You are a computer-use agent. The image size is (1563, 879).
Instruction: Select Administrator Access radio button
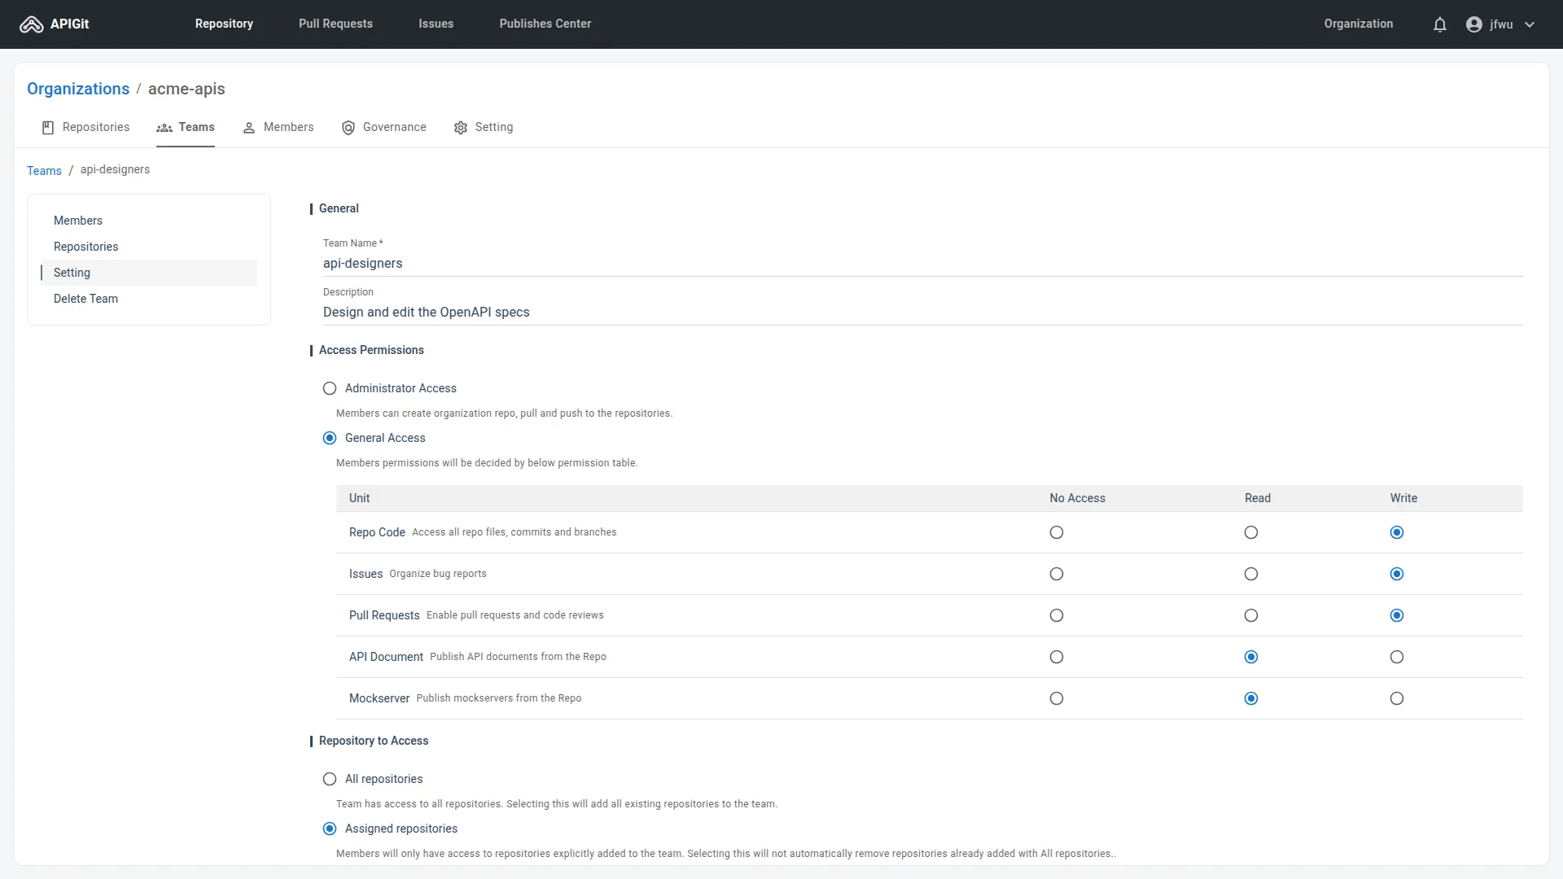(330, 389)
